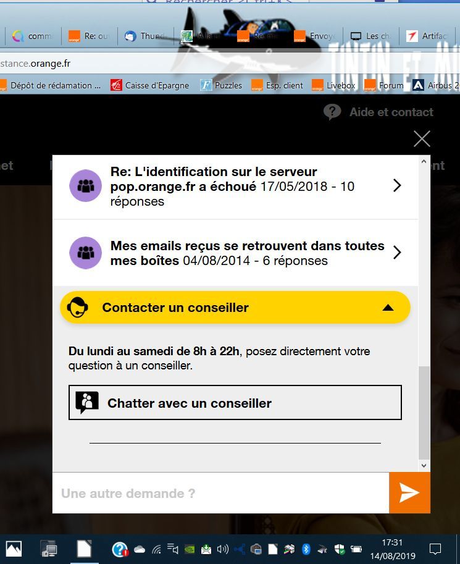Expand the 'Mes emails reçus' chevron arrow
Viewport: 460px width, 564px height.
[397, 253]
